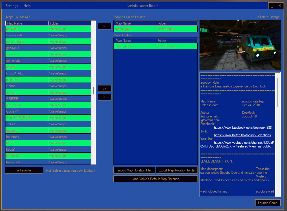The height and width of the screenshot is (211, 287).
Task: Select the gasworks map in the list
Action: 27,29
